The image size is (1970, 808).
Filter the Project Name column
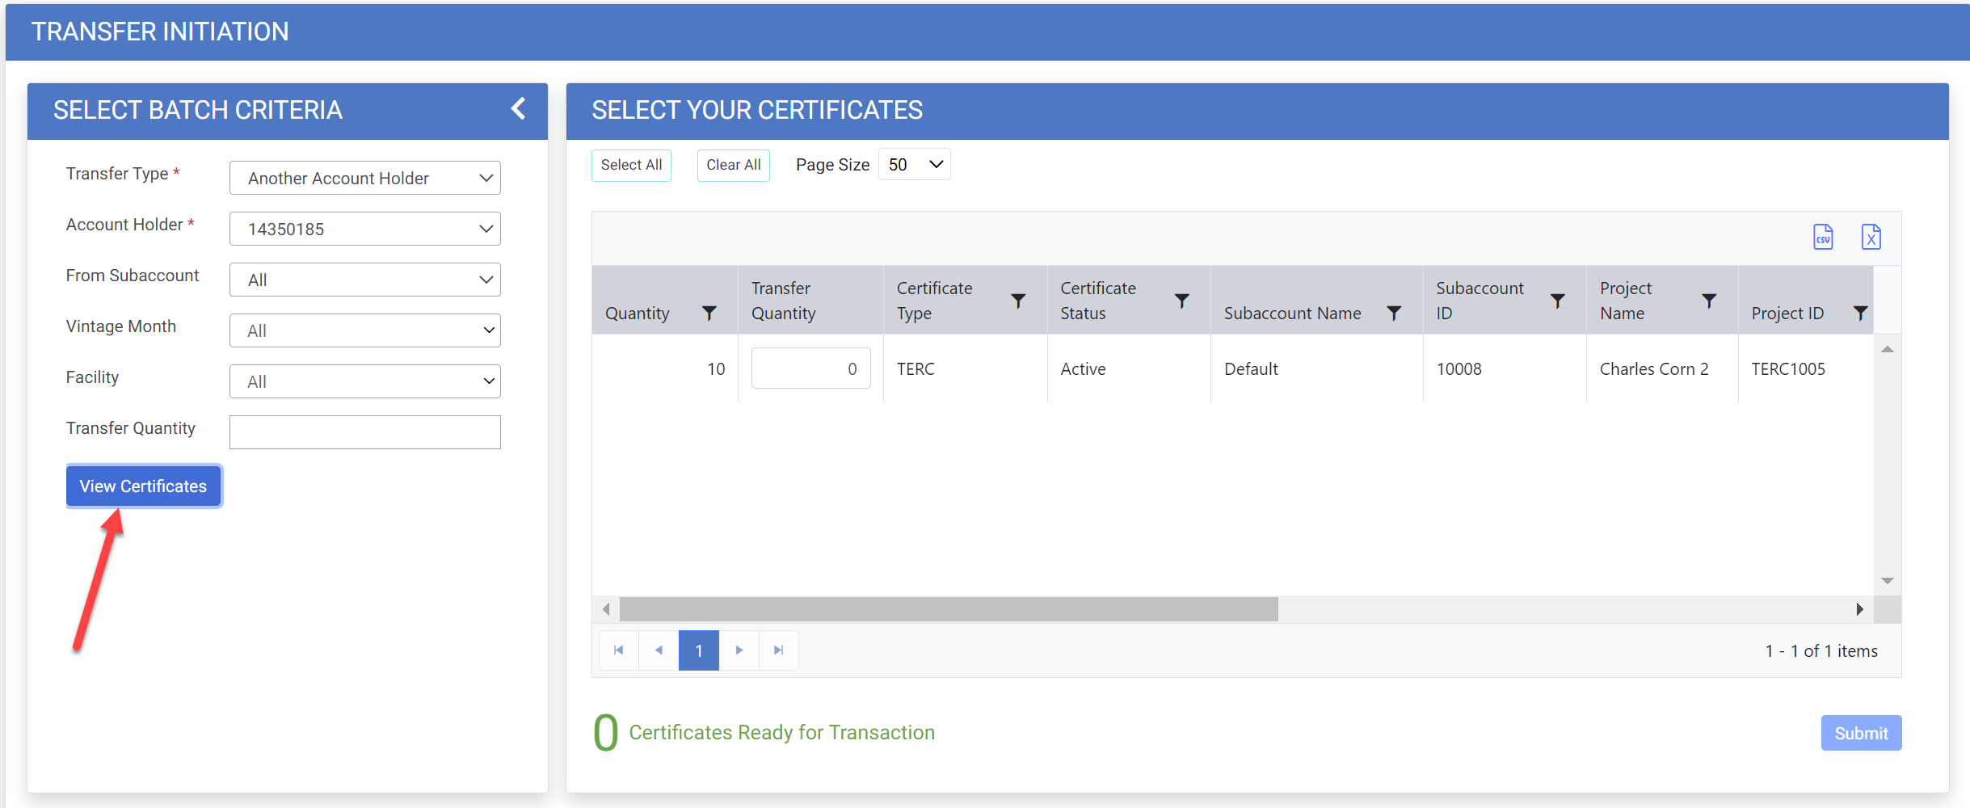click(1709, 301)
